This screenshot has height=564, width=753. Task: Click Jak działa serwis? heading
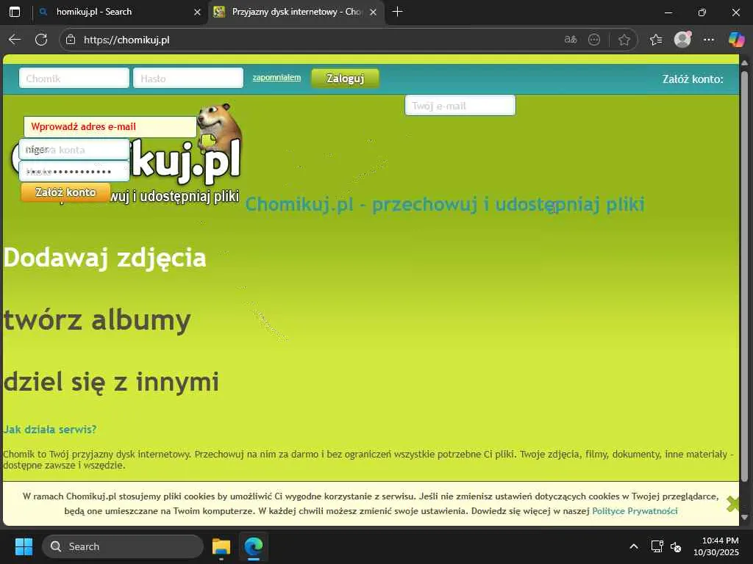click(49, 429)
